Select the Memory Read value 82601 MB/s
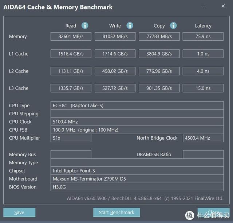 pyautogui.click(x=71, y=36)
